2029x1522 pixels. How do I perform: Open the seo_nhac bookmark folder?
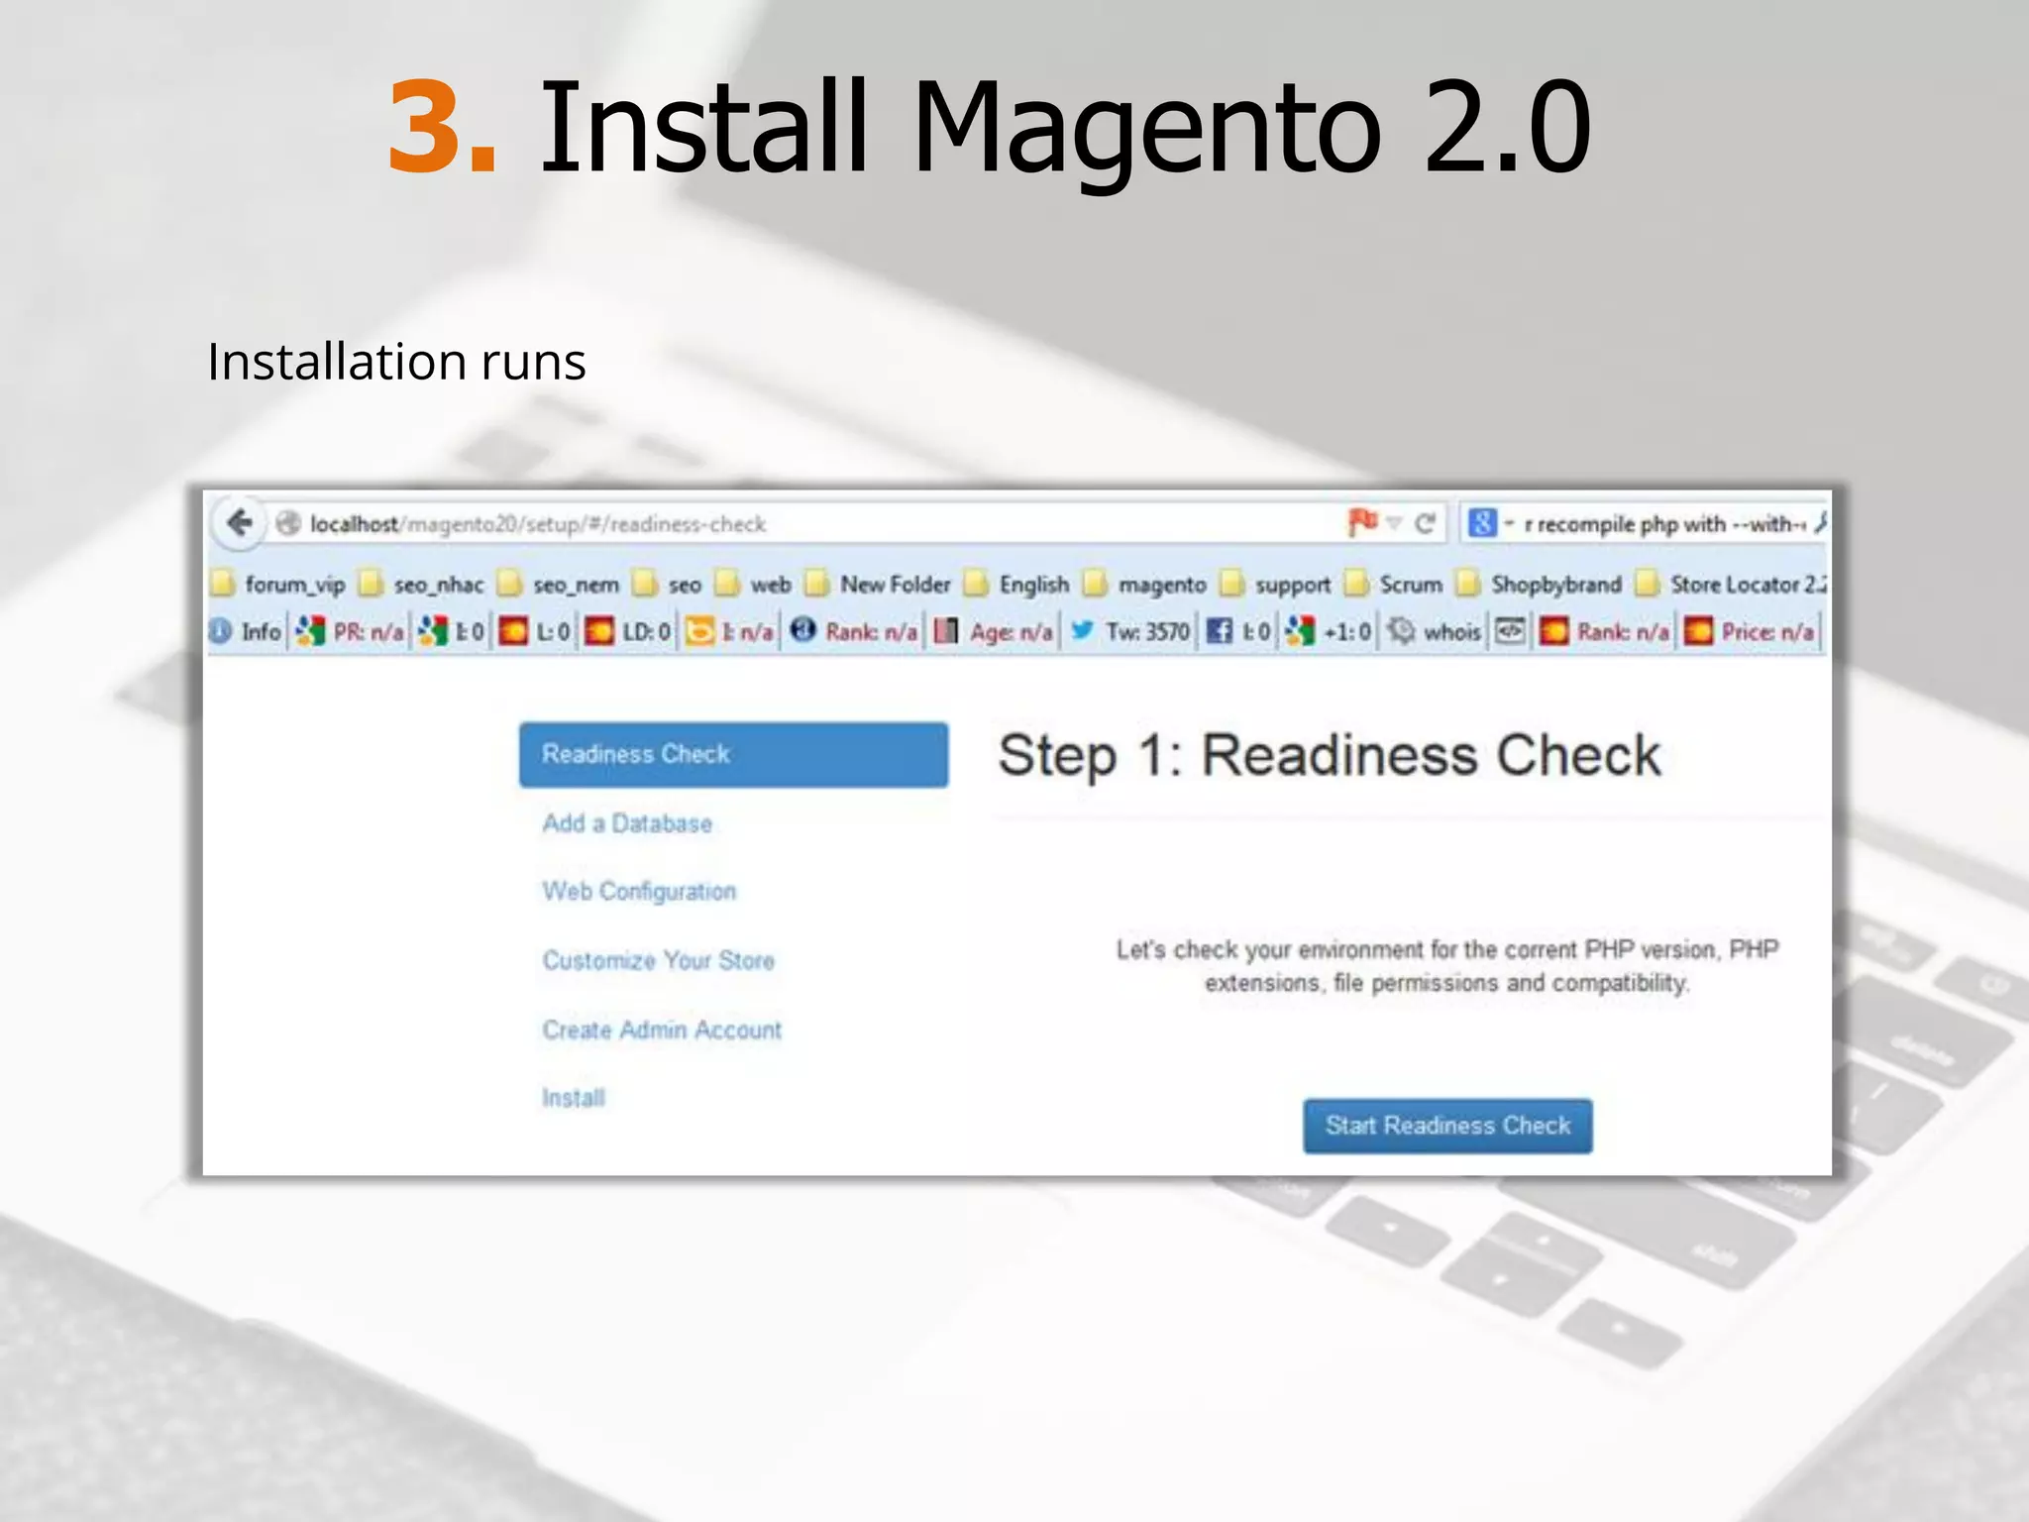tap(422, 585)
